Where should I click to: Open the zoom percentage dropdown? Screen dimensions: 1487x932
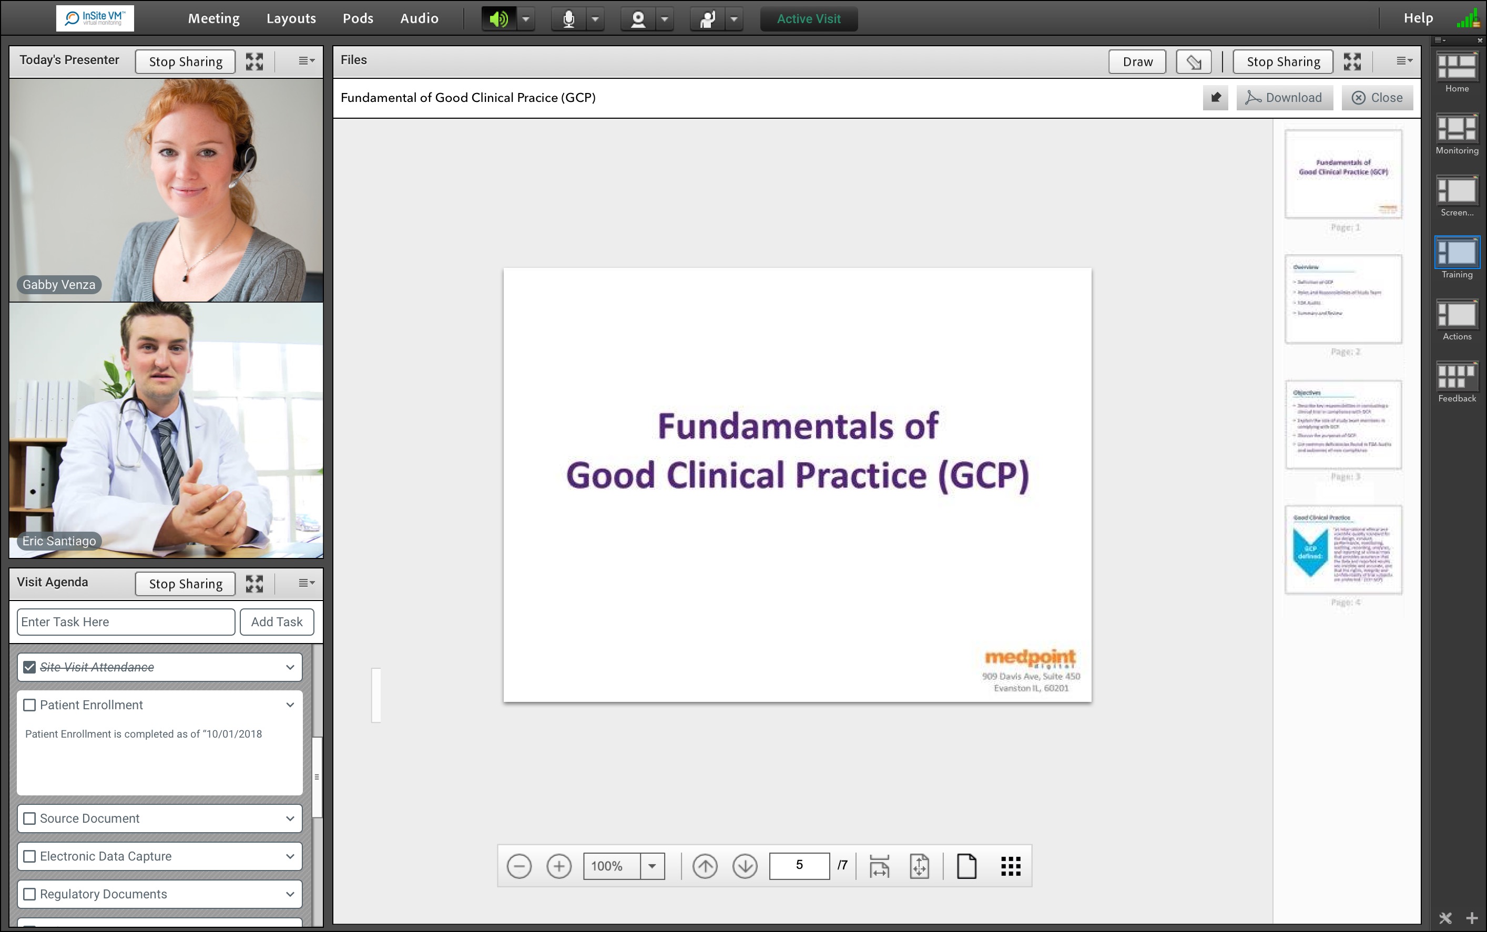(x=652, y=866)
